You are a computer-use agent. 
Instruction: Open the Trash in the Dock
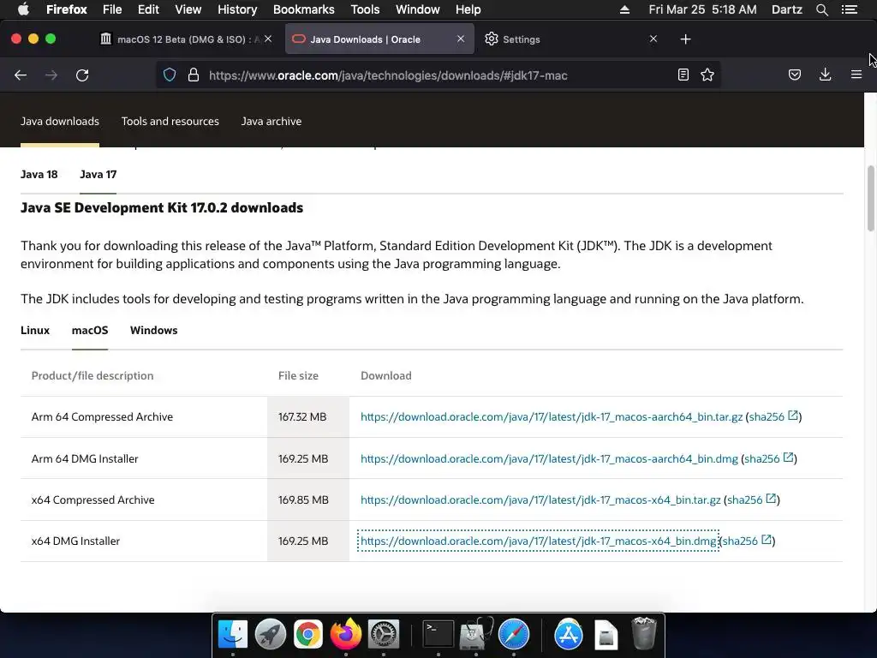tap(644, 633)
